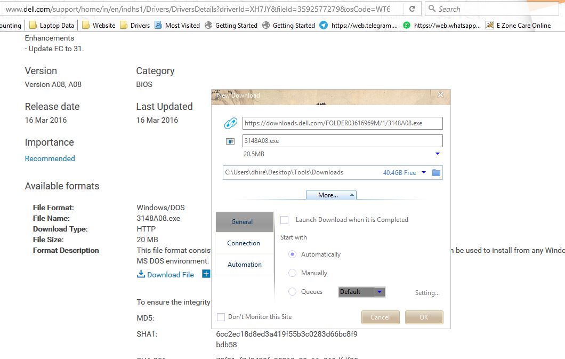Click the browser reload icon

pos(412,9)
